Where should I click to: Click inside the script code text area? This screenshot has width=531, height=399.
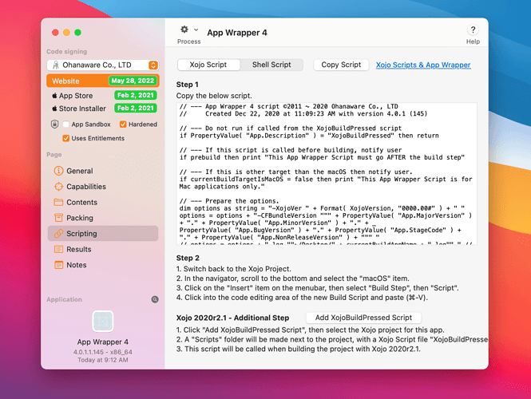(x=327, y=173)
